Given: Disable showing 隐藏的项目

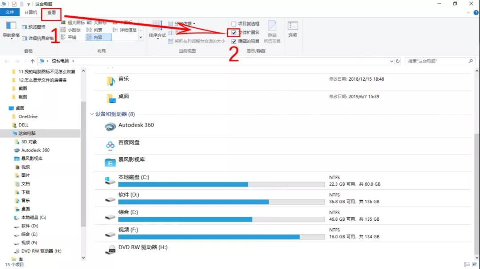Looking at the screenshot, I should (x=234, y=42).
